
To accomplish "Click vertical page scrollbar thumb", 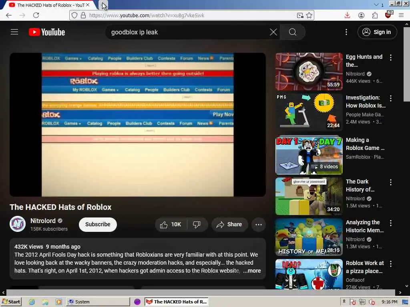I will pyautogui.click(x=407, y=64).
